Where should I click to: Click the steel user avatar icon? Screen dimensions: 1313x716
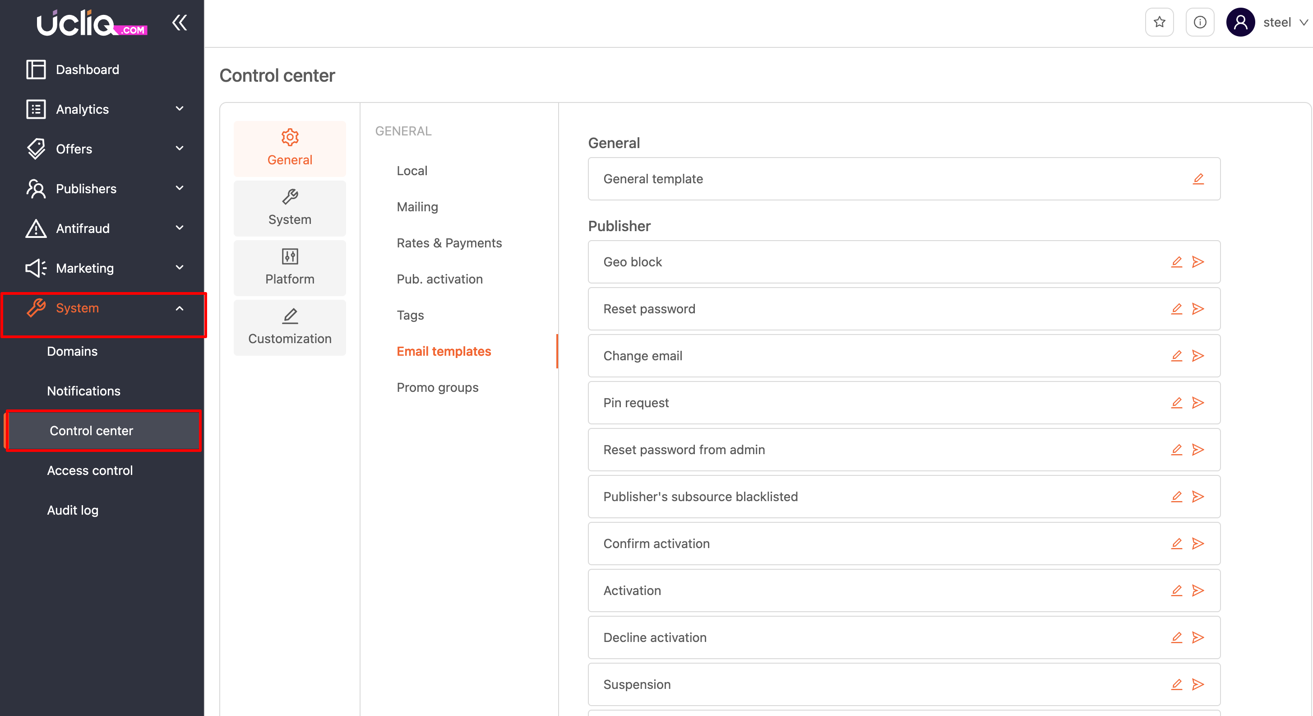1240,23
